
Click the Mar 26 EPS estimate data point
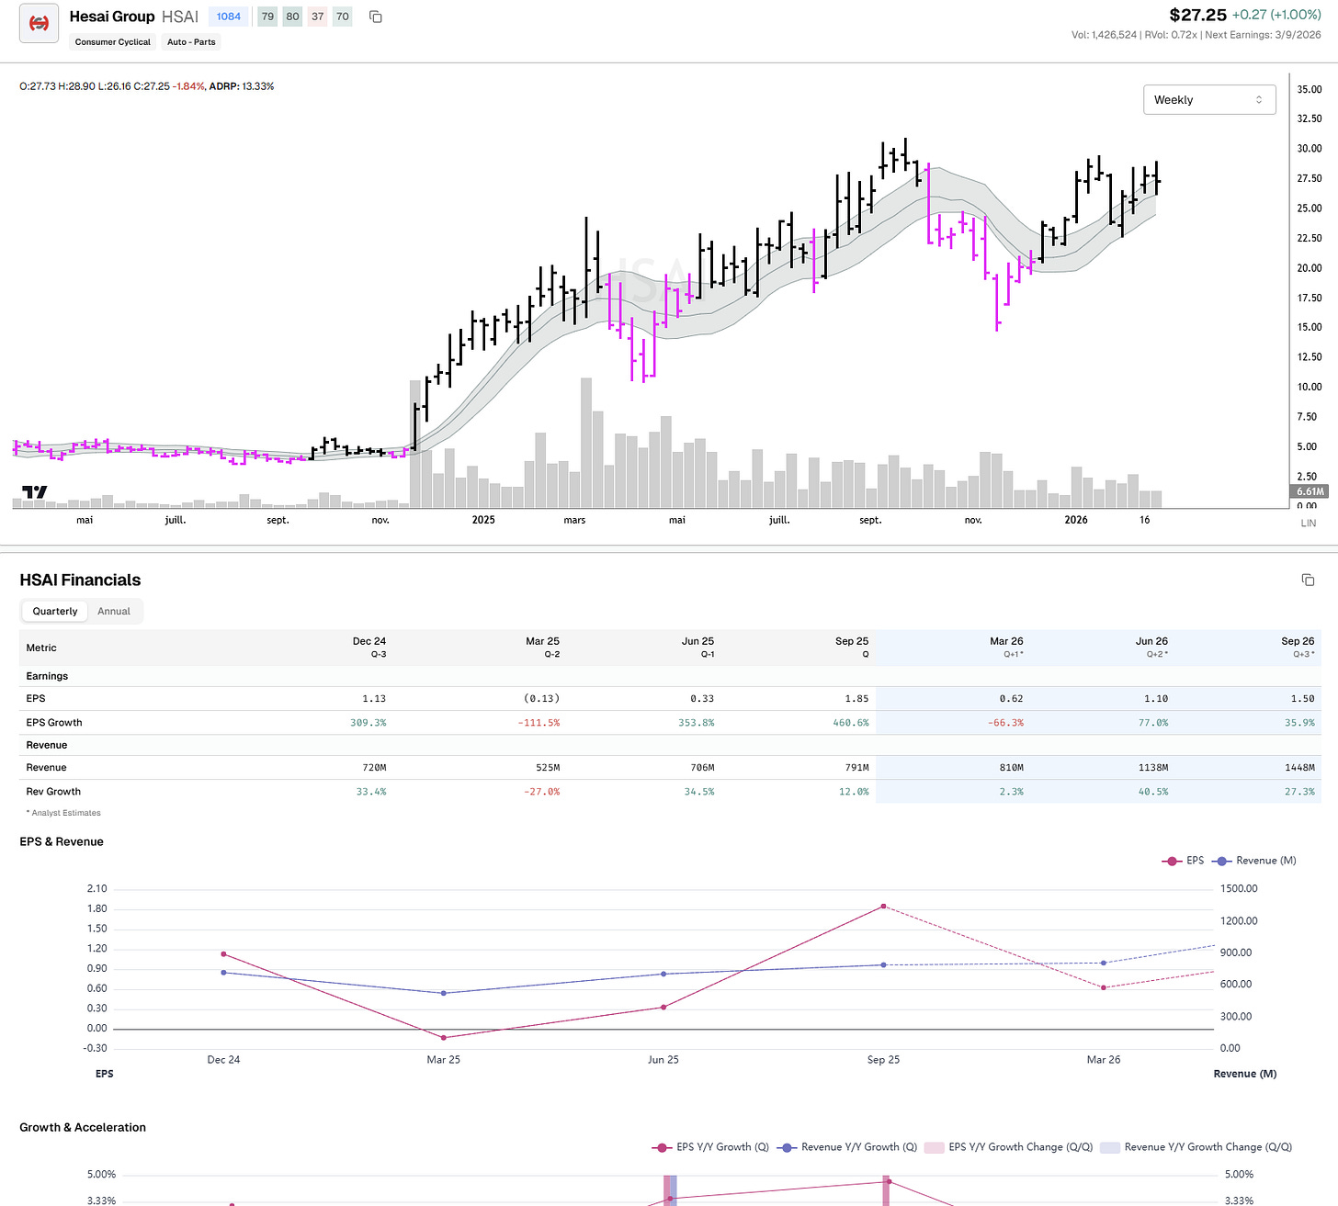coord(1104,987)
